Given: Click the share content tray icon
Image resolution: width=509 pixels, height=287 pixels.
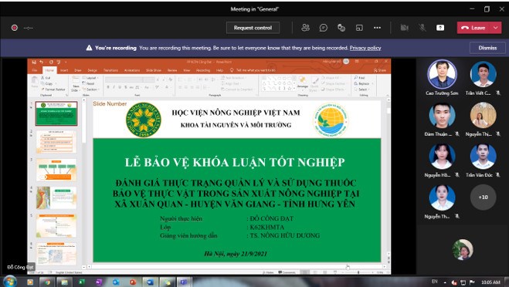Looking at the screenshot, I should pos(440,28).
